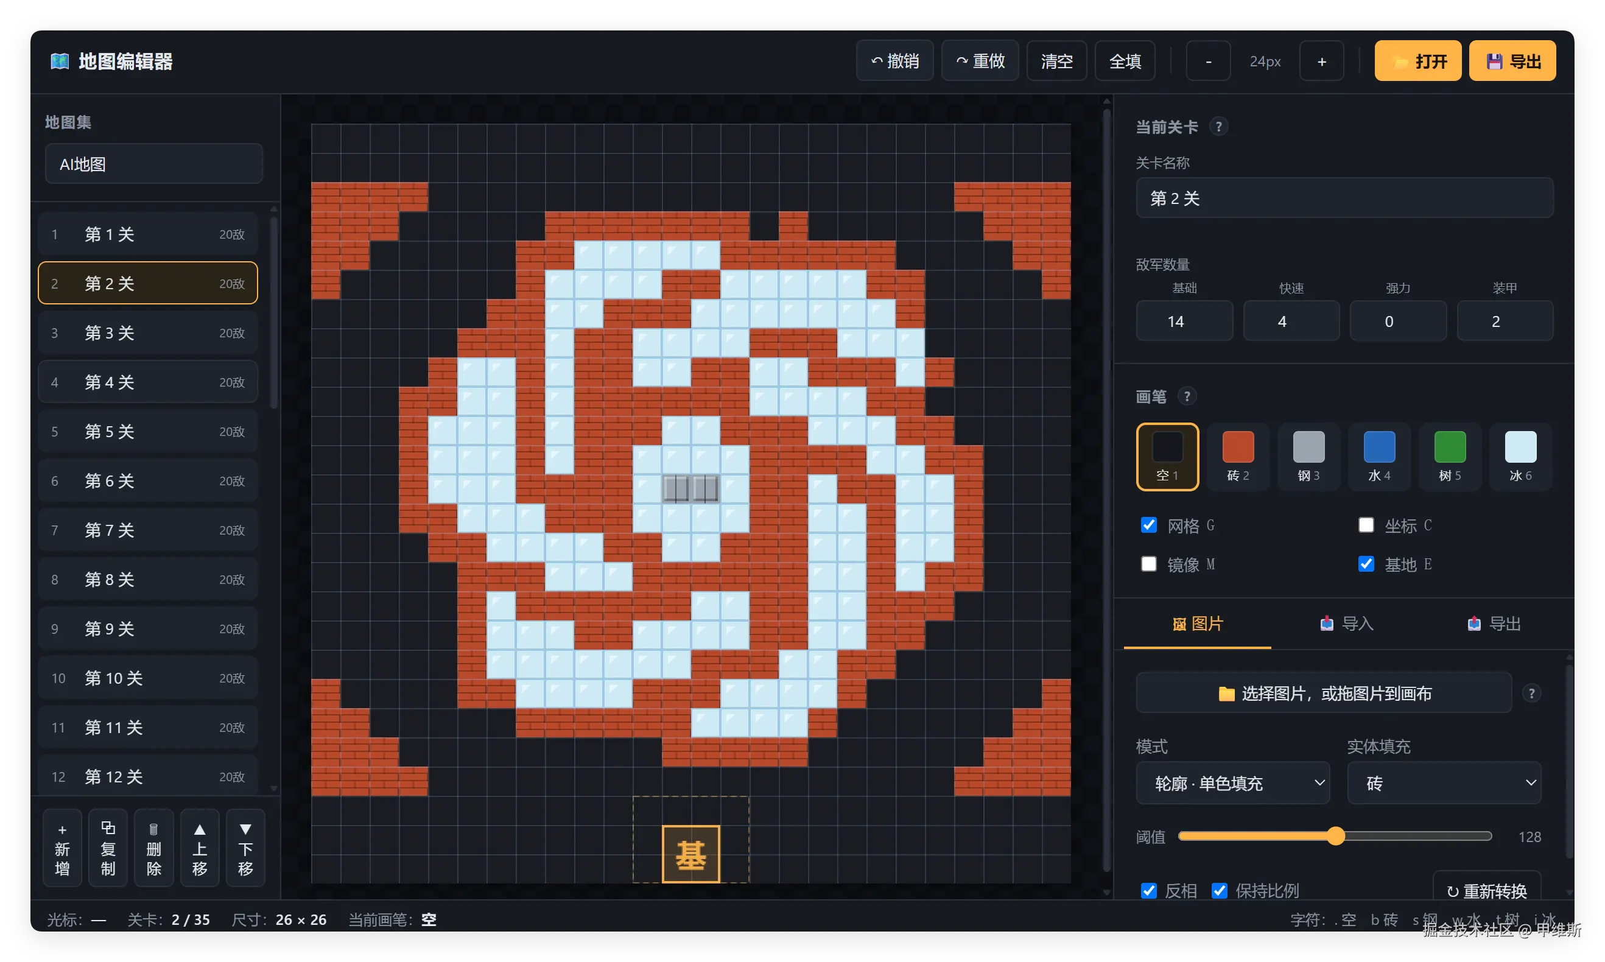
Task: Click the steel block on canvas
Action: pos(690,488)
